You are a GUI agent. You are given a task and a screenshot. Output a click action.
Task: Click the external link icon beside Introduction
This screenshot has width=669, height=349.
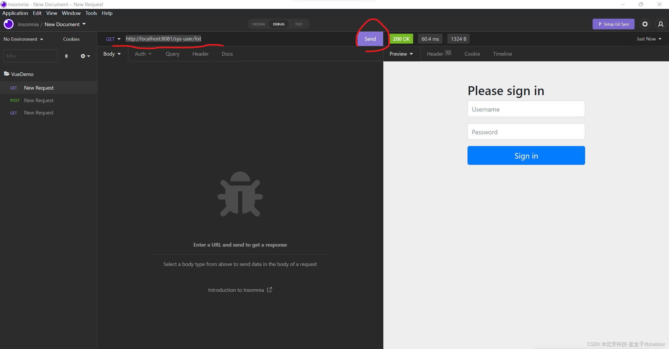coord(269,290)
